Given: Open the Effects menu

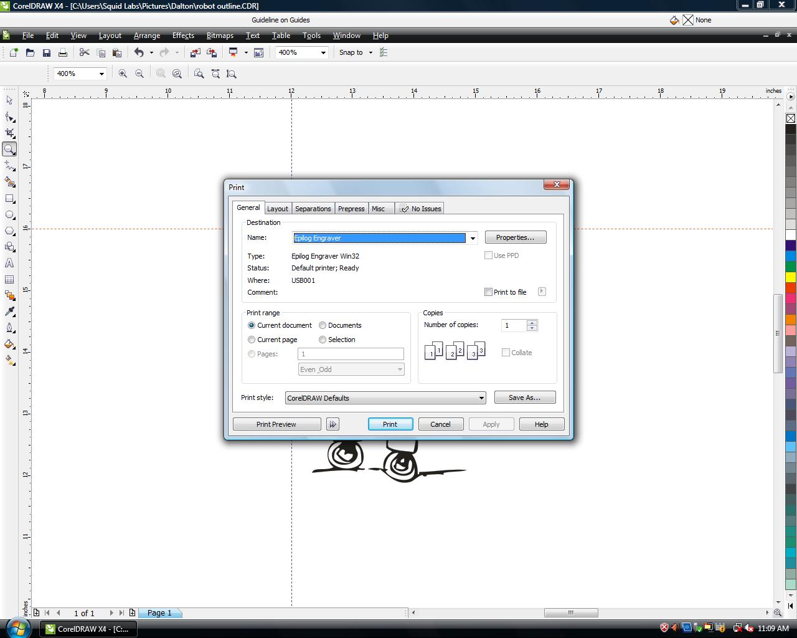Looking at the screenshot, I should (183, 36).
